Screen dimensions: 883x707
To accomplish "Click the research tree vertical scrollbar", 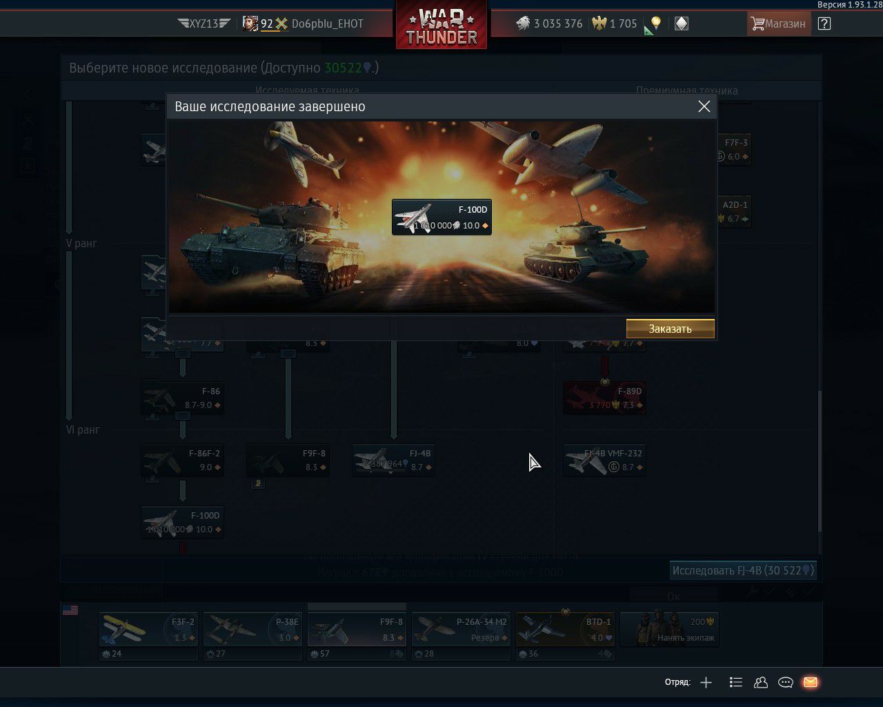I will click(820, 461).
